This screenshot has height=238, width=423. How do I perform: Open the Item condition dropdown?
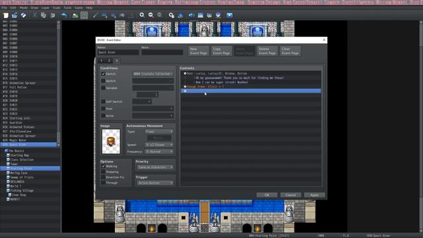[153, 108]
